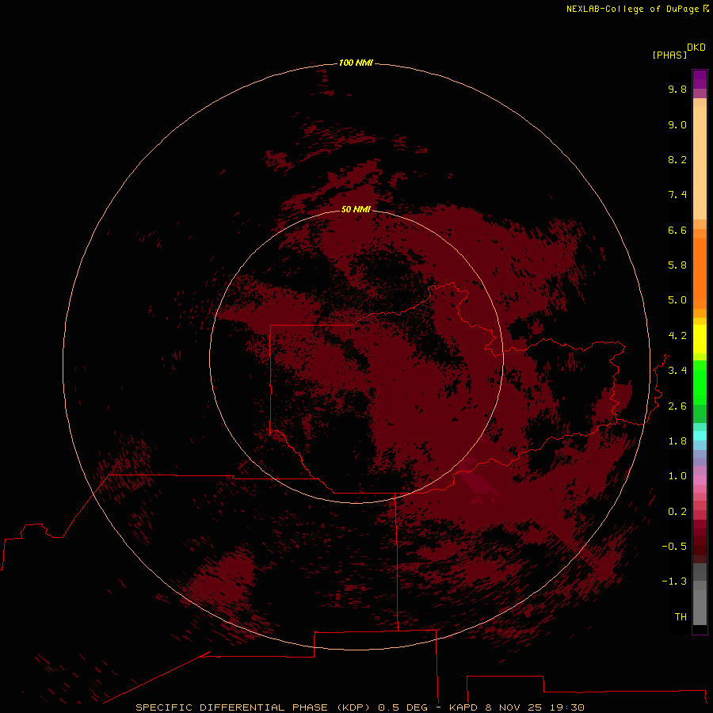The height and width of the screenshot is (713, 713).
Task: Click the 50 NMI range ring label
Action: pyautogui.click(x=356, y=209)
